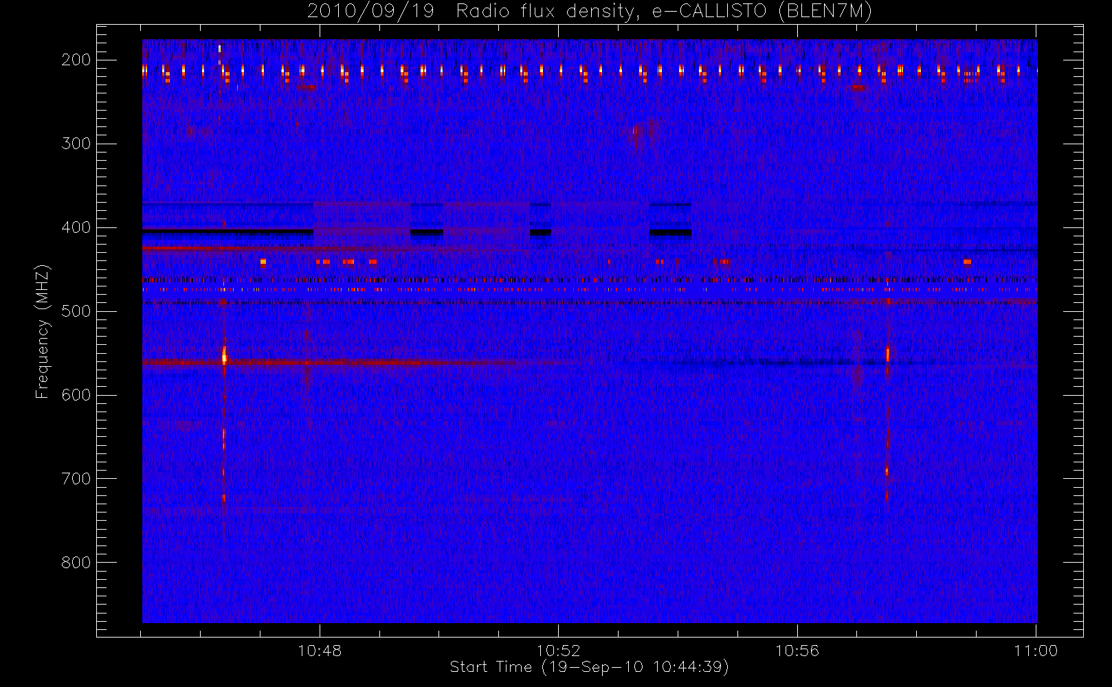
Task: Click the 400 frequency tick label
Action: tap(76, 227)
